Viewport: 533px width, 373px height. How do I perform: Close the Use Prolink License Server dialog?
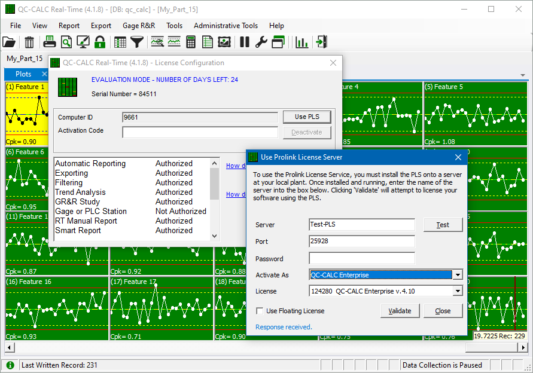pos(458,157)
